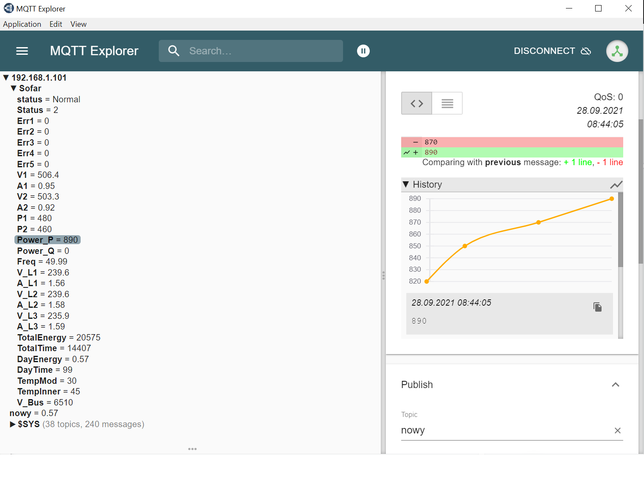Viewport: 644px width, 501px height.
Task: Switch to formatted lines view toggle
Action: point(447,103)
